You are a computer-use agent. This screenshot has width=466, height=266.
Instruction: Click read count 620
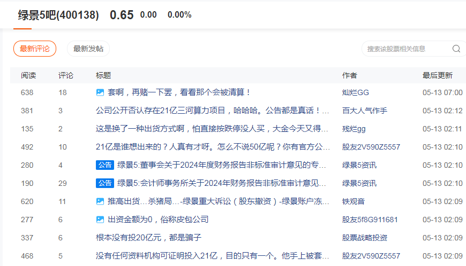tap(27, 201)
